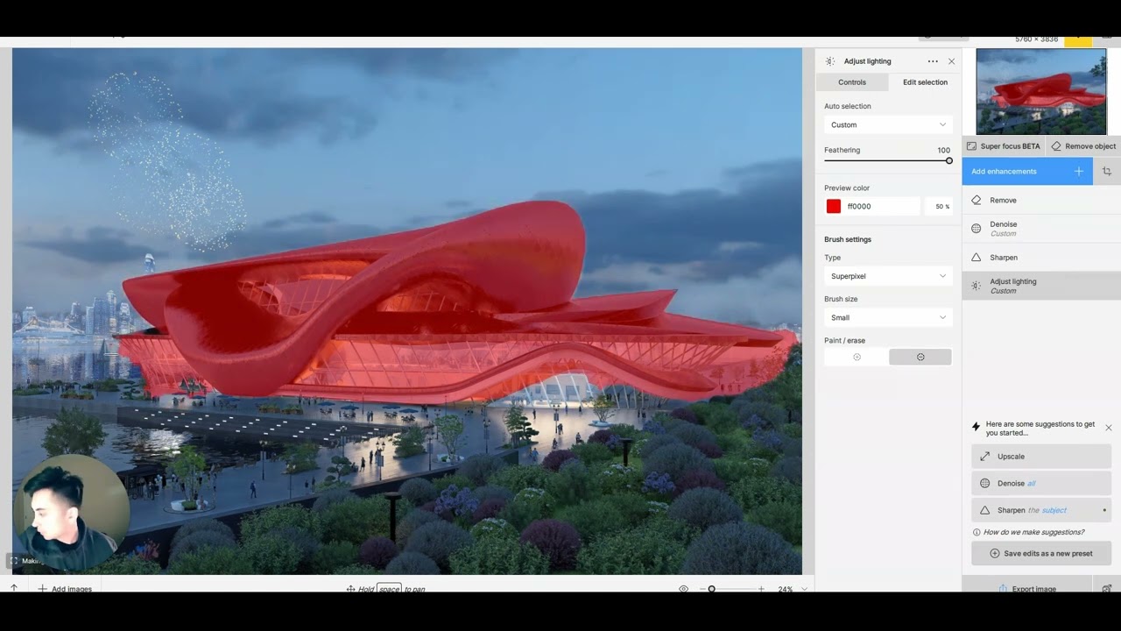Viewport: 1121px width, 631px height.
Task: Click the Feathering slider handle
Action: tap(948, 161)
